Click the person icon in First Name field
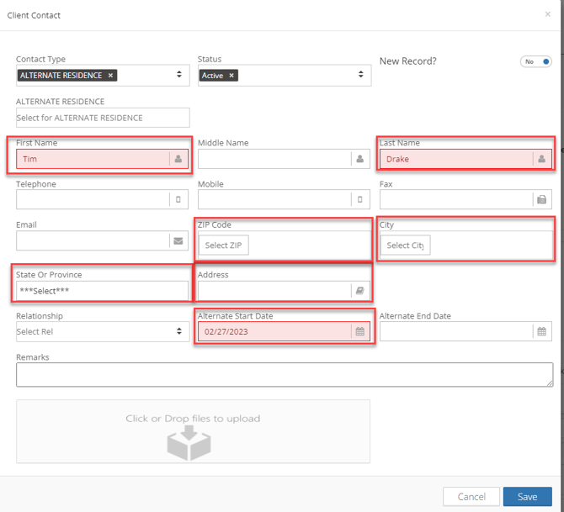The height and width of the screenshot is (512, 564). 178,159
